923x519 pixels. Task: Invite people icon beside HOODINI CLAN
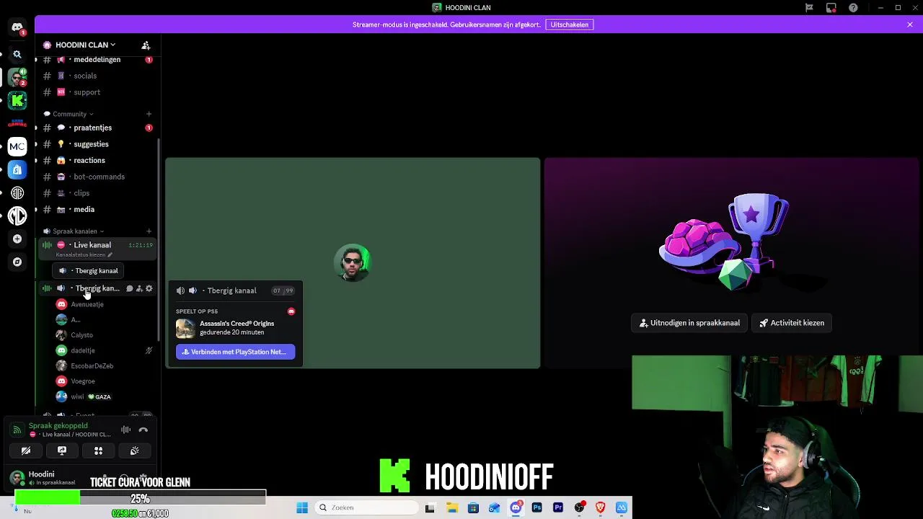coord(146,45)
